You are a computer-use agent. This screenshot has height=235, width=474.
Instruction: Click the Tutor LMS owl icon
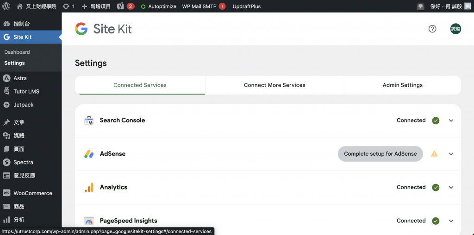tap(6, 91)
